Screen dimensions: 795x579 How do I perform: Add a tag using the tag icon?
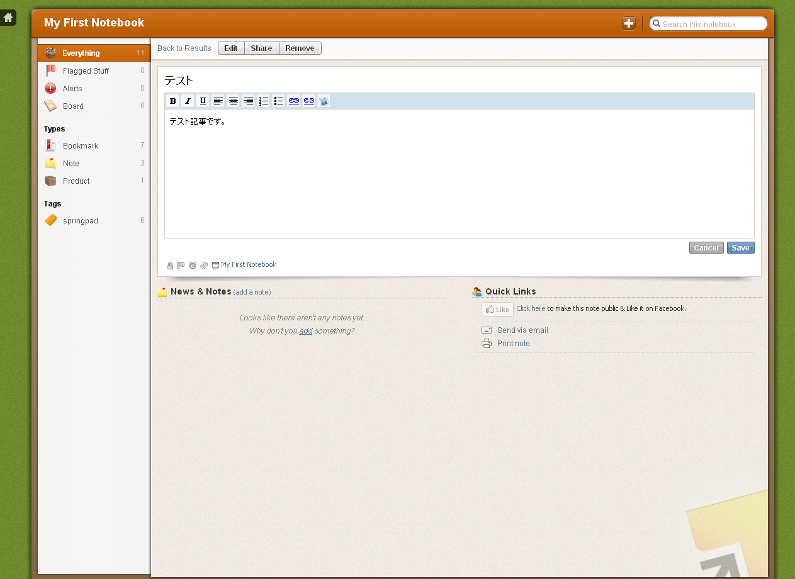(x=204, y=266)
